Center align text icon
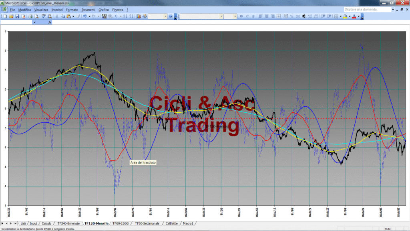The image size is (410, 231). (266, 16)
